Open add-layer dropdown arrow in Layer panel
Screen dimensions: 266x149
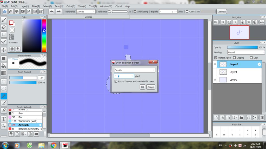236,118
